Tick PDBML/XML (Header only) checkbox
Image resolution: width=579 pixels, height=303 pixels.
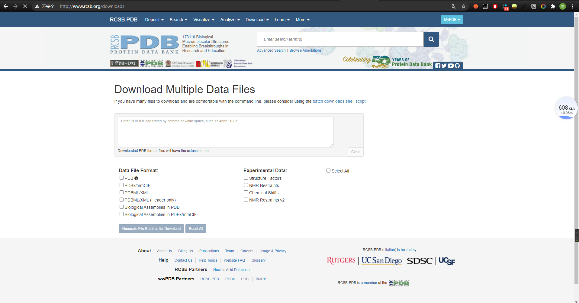[x=121, y=200]
